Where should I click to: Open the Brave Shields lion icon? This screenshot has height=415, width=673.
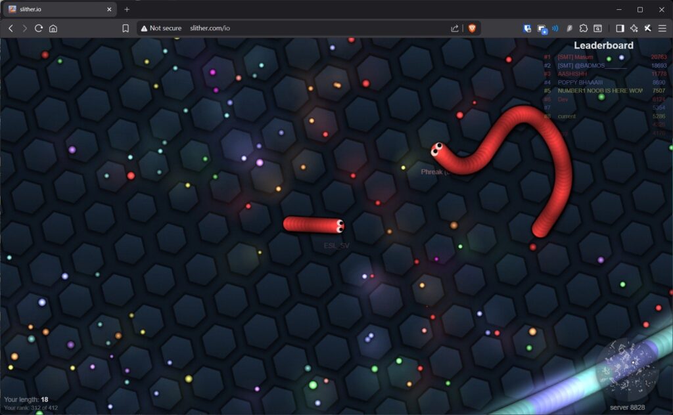[472, 28]
